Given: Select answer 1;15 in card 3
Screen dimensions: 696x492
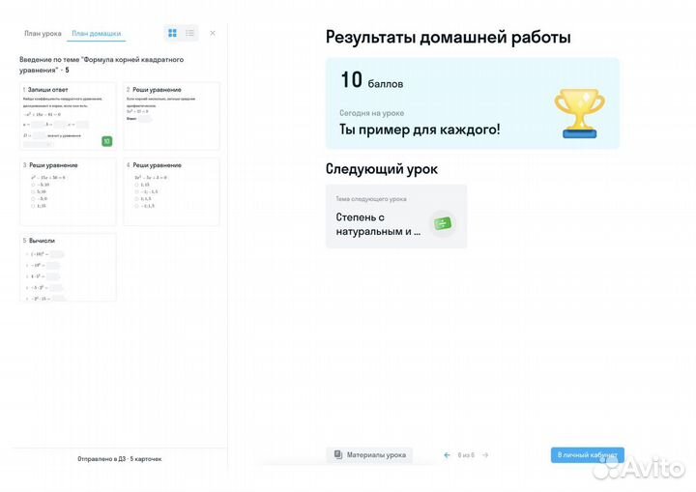Looking at the screenshot, I should click(x=33, y=206).
